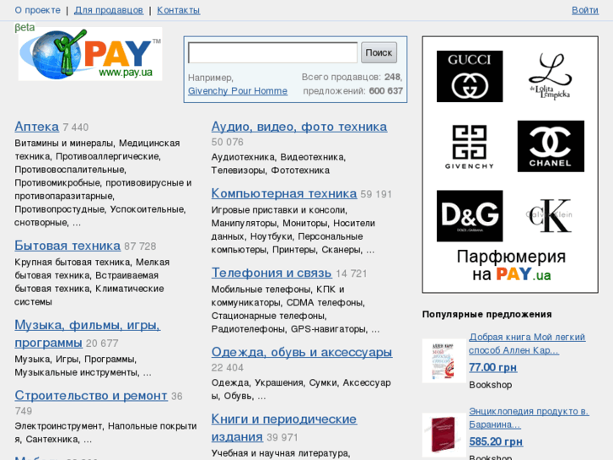
Task: Click the Lolita Lempicka logo
Action: [x=551, y=76]
